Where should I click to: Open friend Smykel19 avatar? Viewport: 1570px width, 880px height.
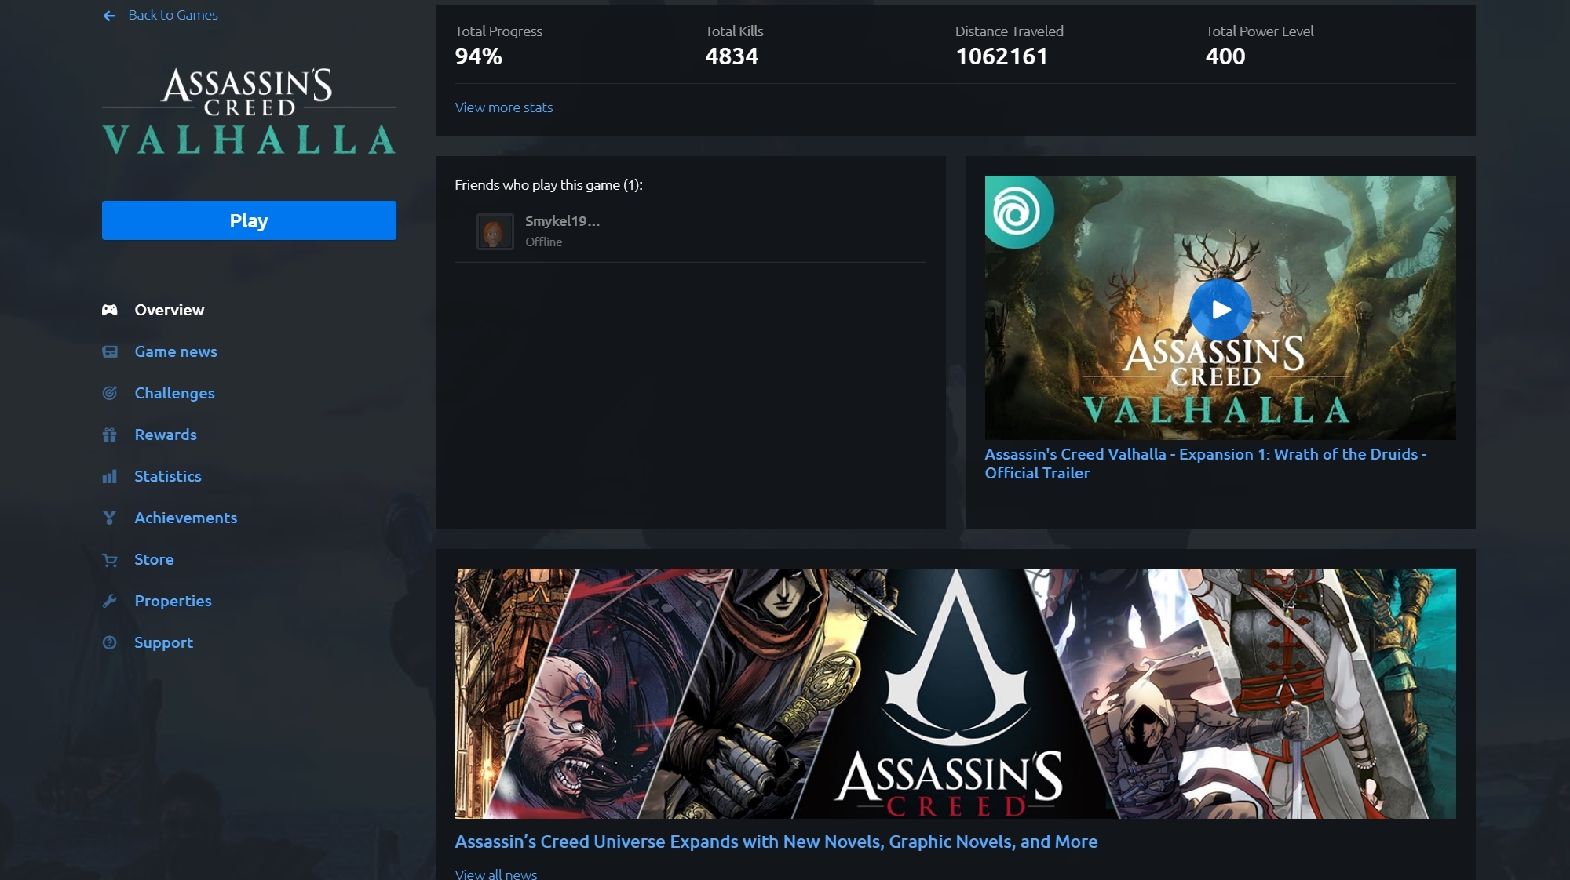coord(495,231)
